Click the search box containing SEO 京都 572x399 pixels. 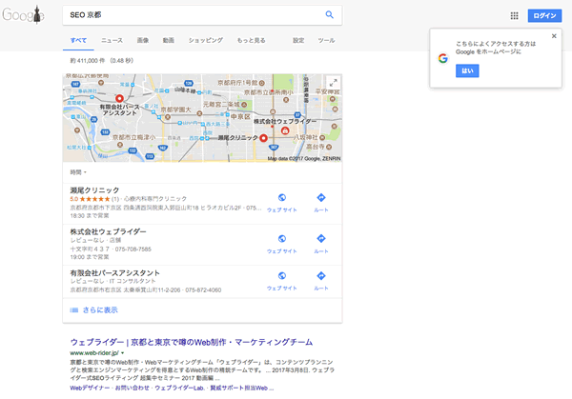coord(191,15)
